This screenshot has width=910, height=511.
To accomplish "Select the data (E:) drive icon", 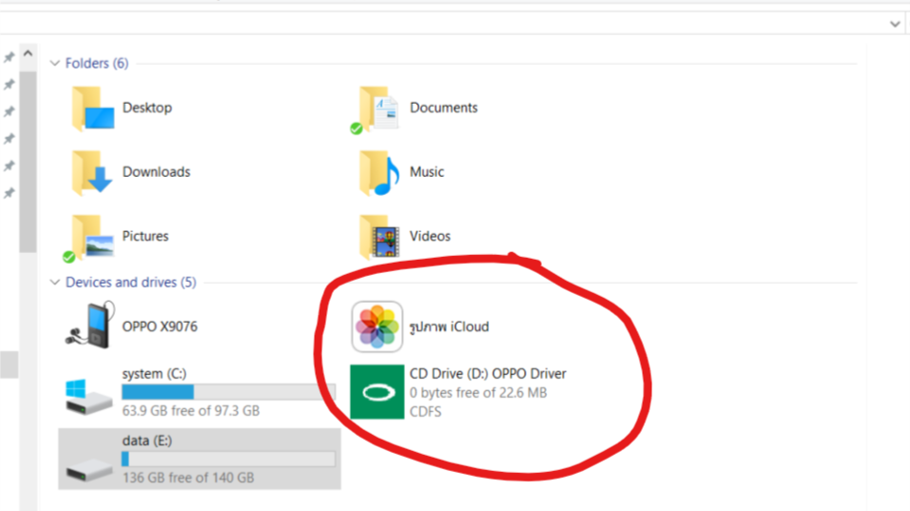I will (x=88, y=468).
